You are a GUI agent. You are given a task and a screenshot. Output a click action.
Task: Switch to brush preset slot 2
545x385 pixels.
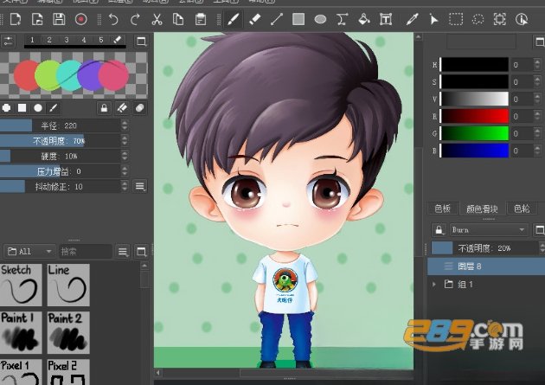[x=49, y=40]
